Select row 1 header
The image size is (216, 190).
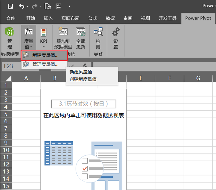point(6,85)
